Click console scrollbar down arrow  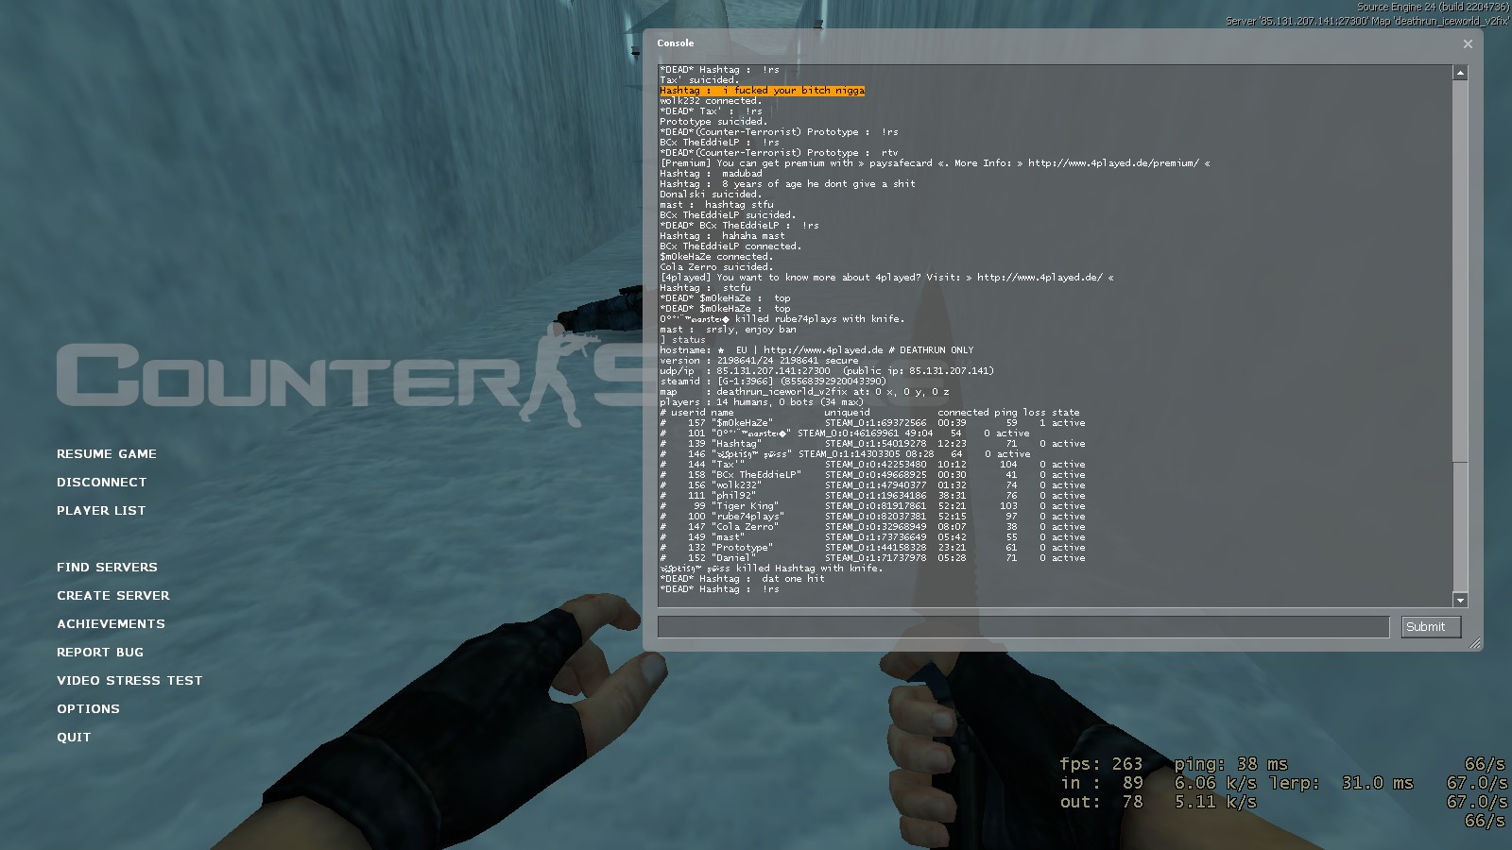tap(1460, 600)
